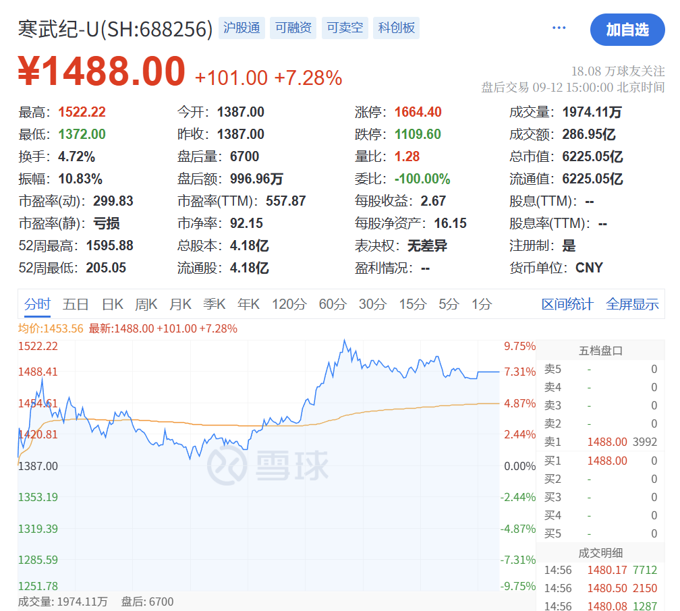This screenshot has width=680, height=611.
Task: Click the 18.08 万球友关注 follower count
Action: pyautogui.click(x=617, y=71)
